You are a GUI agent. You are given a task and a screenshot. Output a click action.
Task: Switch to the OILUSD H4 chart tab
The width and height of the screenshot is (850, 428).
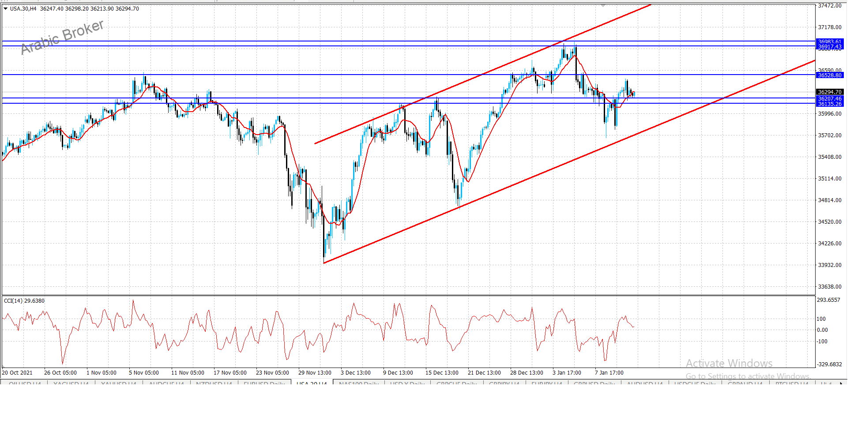25,383
